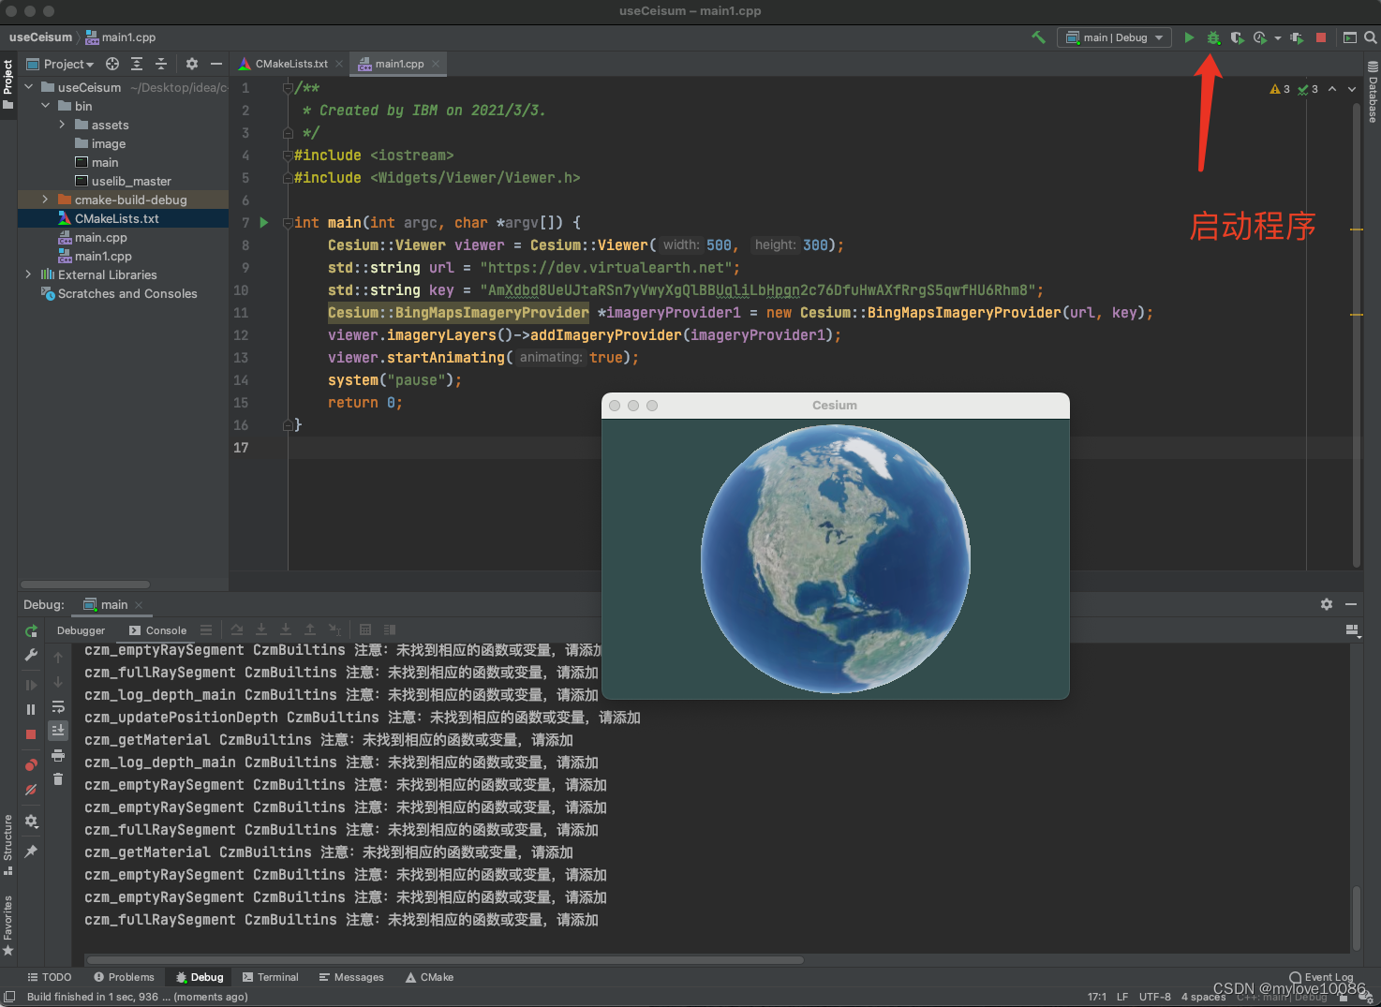This screenshot has width=1381, height=1007.
Task: Click Evaluate Expression calculator icon
Action: pos(365,630)
